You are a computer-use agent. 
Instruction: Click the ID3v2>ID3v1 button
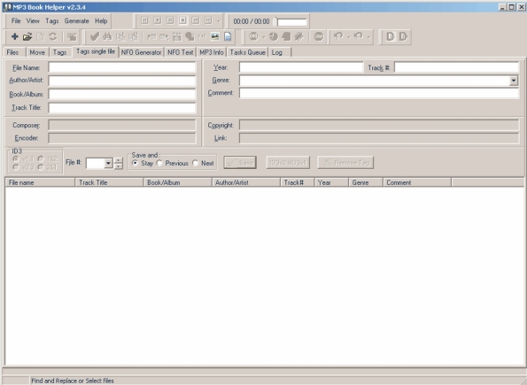[x=288, y=163]
